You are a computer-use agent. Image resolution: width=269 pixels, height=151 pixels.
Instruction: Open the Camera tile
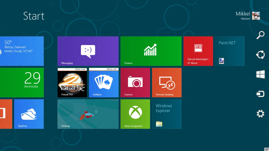pyautogui.click(x=135, y=82)
